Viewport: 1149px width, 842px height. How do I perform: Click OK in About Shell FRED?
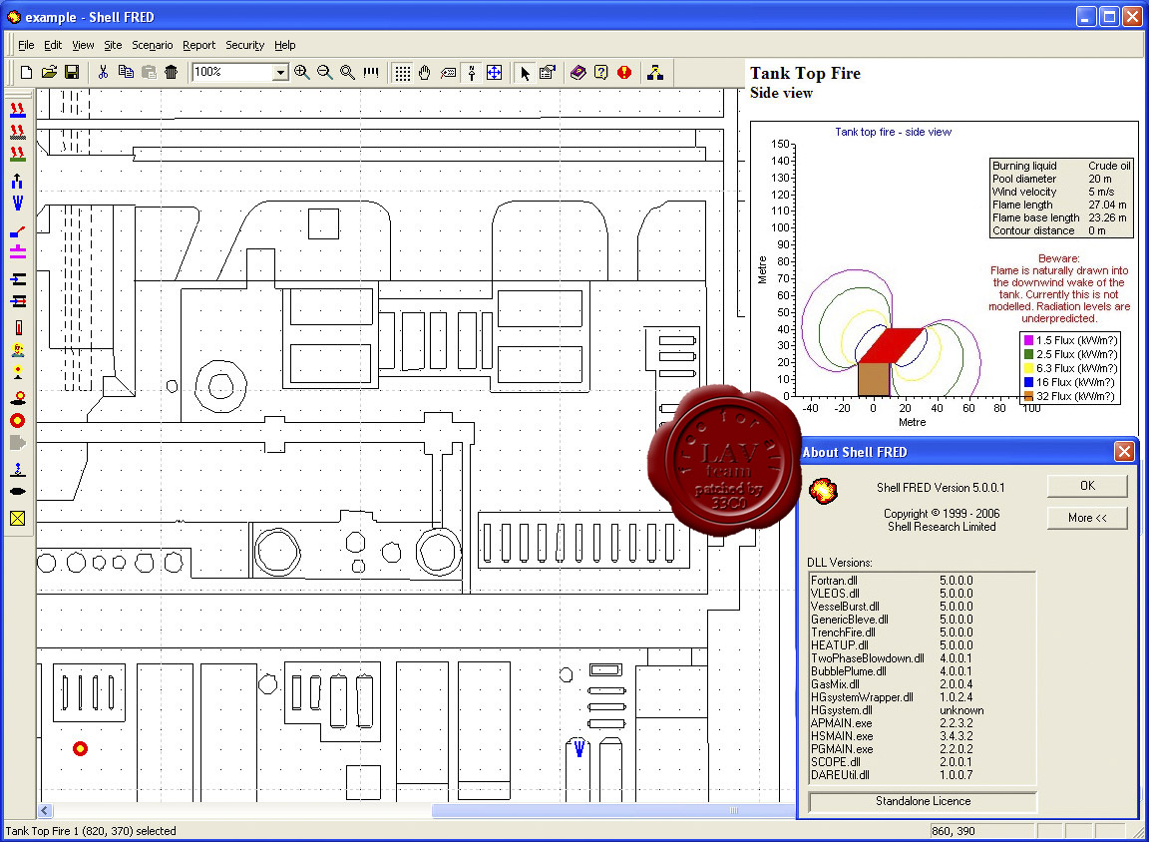[x=1087, y=486]
